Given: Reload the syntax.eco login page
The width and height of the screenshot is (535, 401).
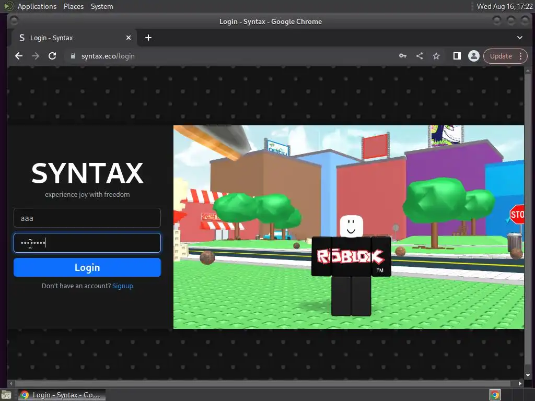Looking at the screenshot, I should pos(52,56).
